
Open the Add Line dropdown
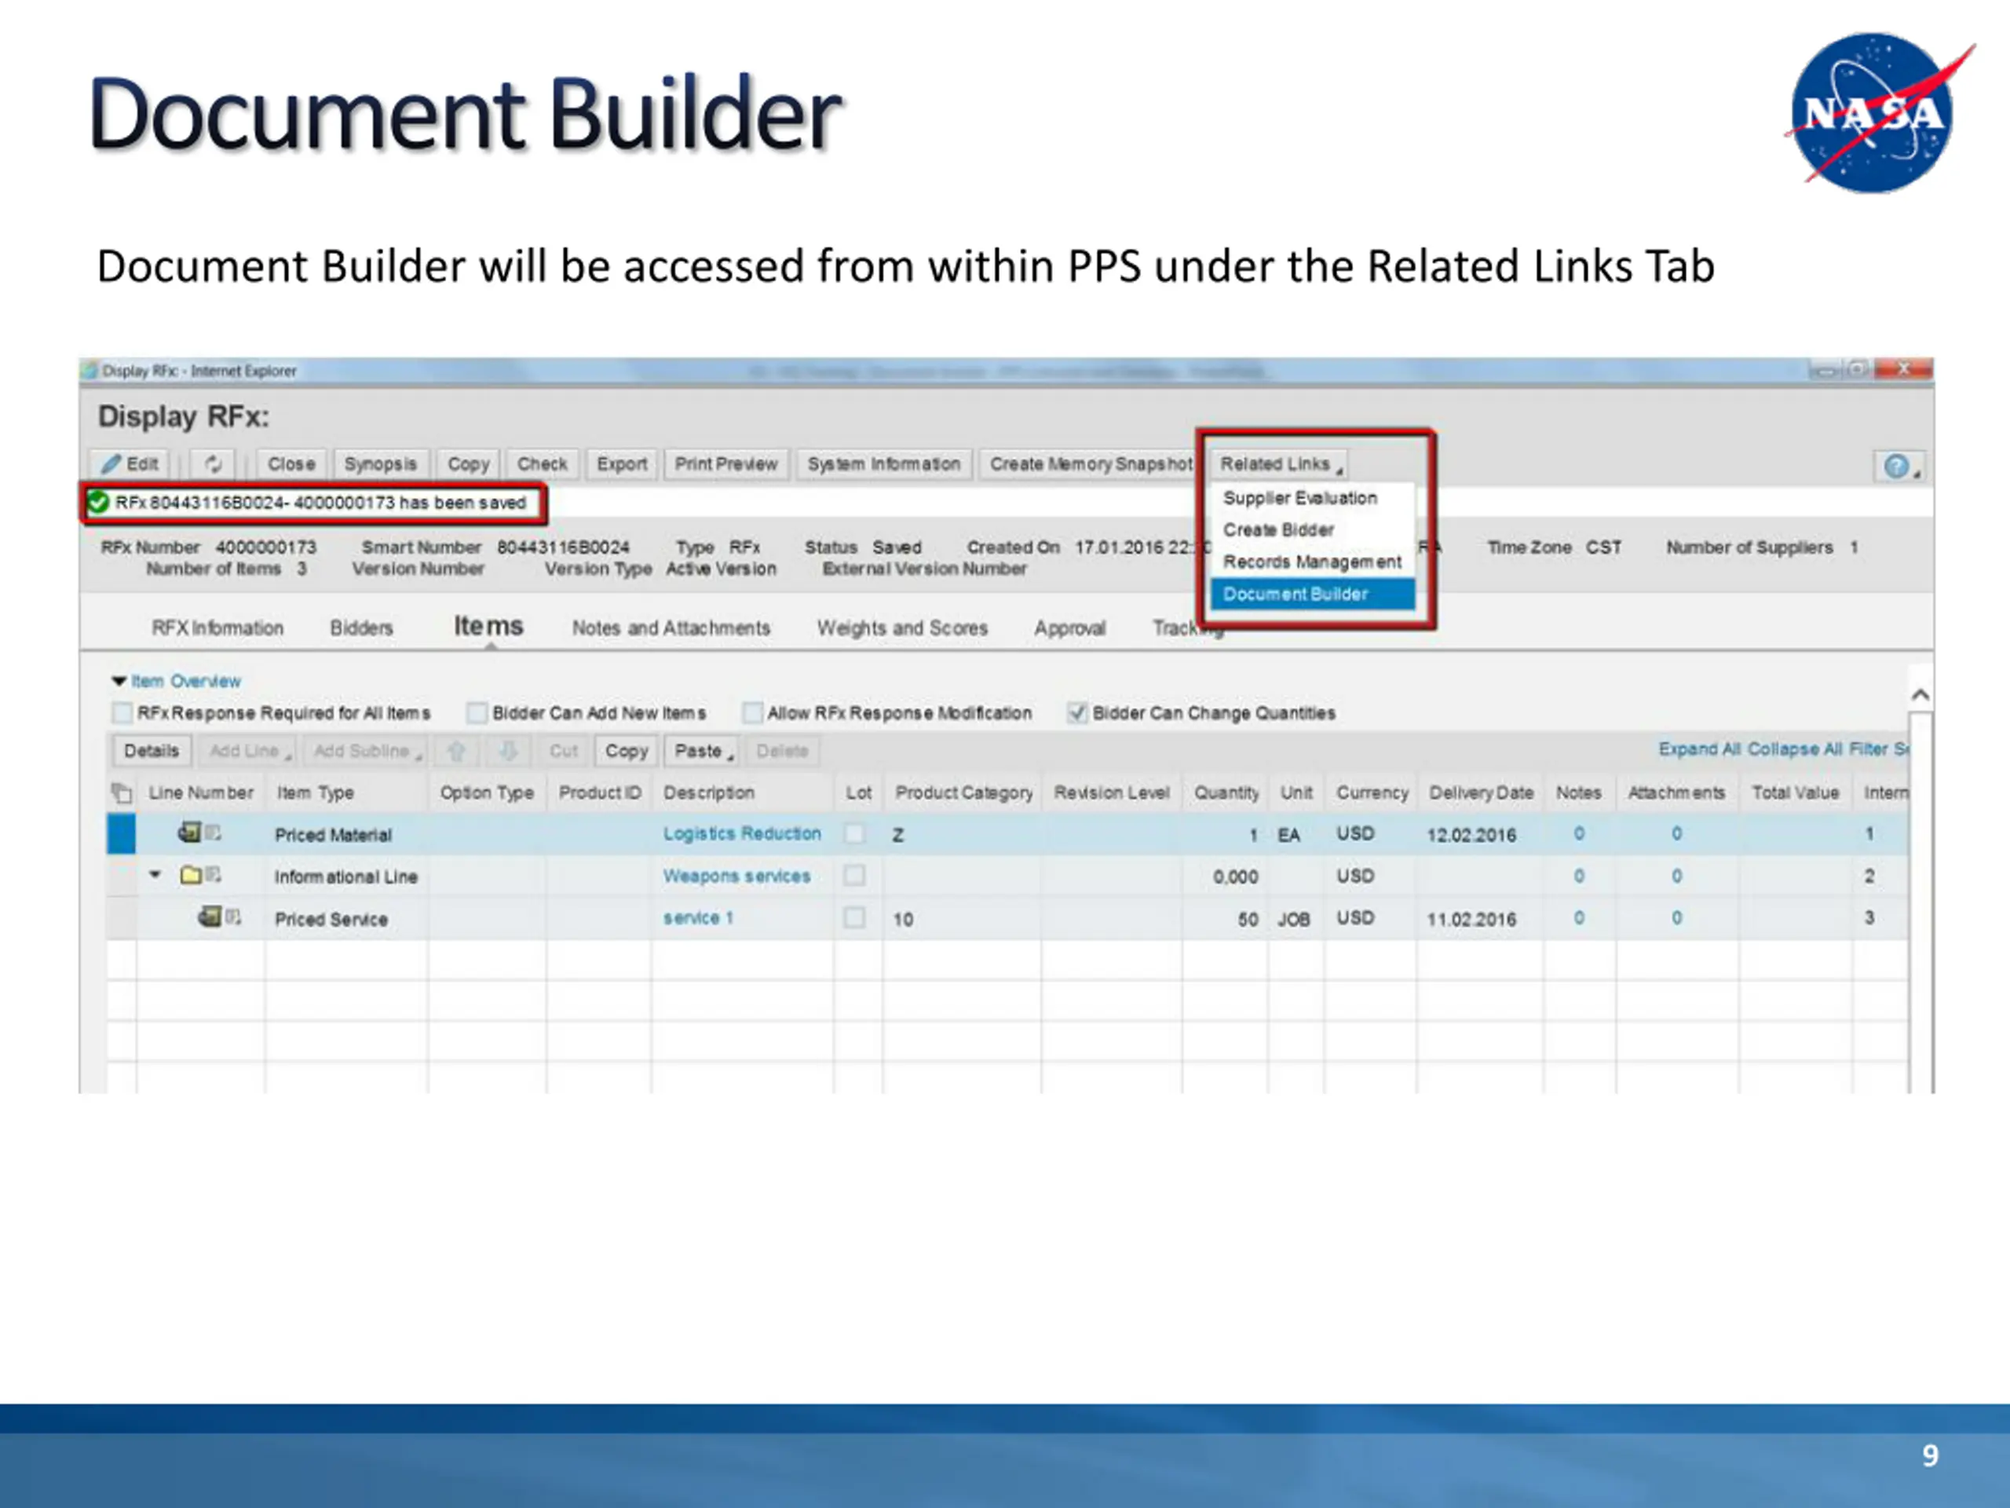[249, 751]
